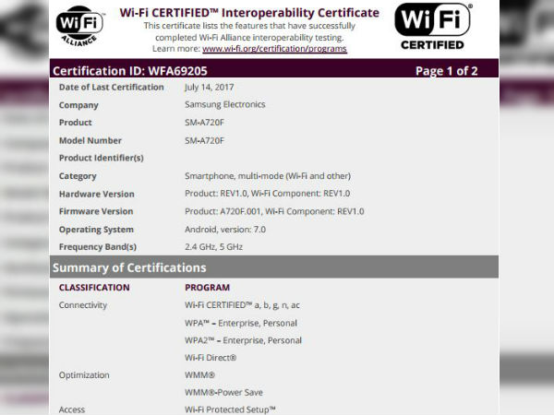Click the CLASSIFICATION column heading

pos(94,288)
